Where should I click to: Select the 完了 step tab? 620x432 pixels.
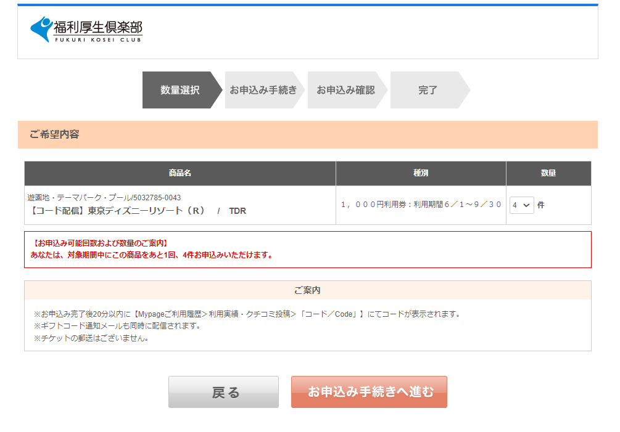[428, 90]
